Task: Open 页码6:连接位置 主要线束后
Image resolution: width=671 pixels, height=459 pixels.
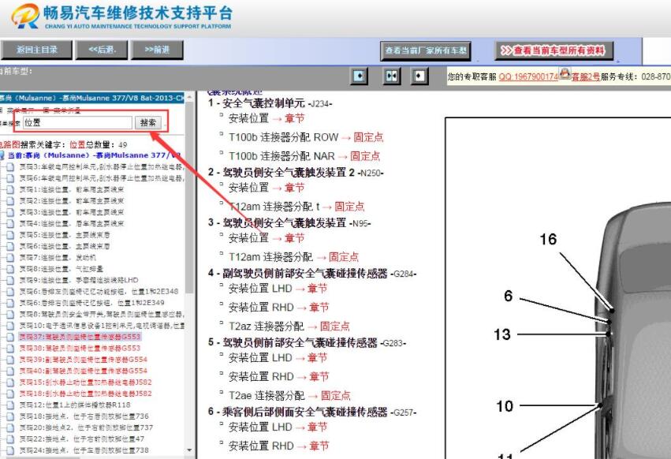Action: click(65, 246)
